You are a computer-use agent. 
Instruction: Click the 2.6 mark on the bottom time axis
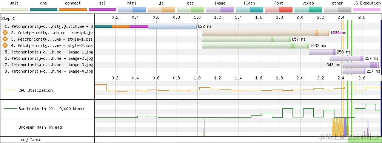tap(362, 78)
